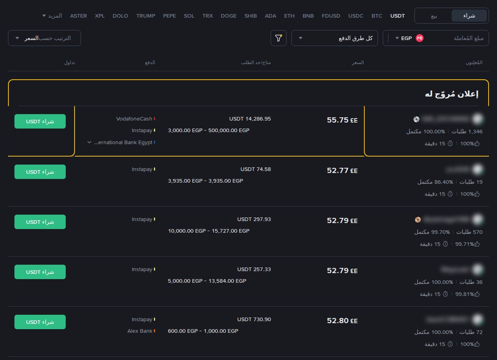Click شراء USDT button for 55.75 offer
Image resolution: width=497 pixels, height=360 pixels.
[x=40, y=121]
